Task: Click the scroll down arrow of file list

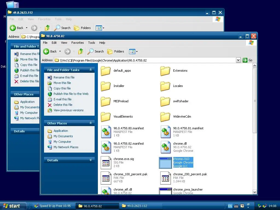Action: point(255,192)
